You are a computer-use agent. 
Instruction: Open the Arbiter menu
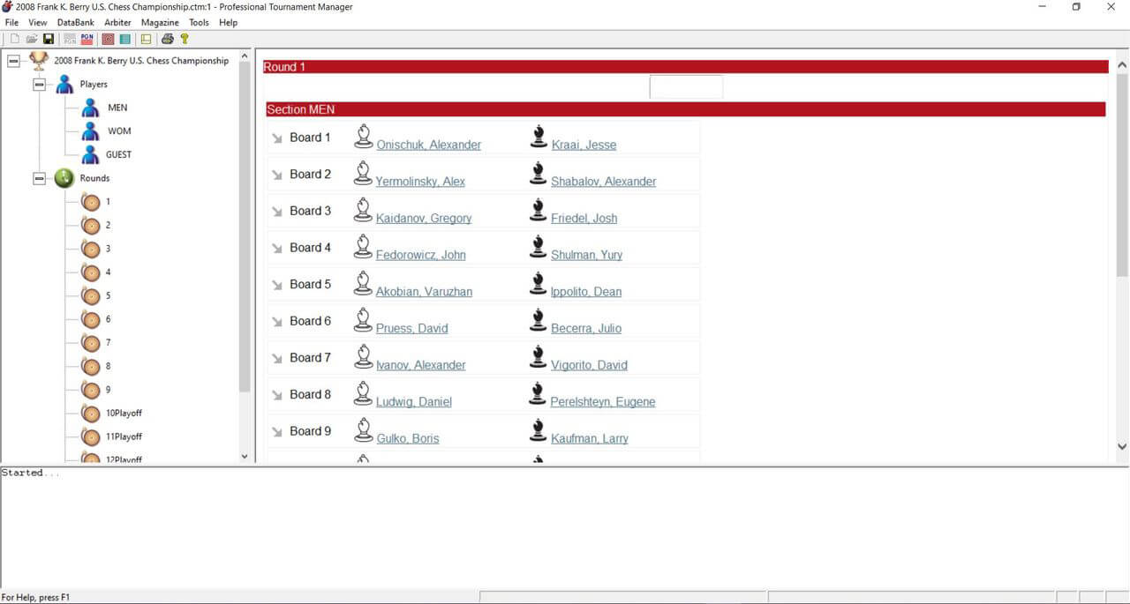117,22
